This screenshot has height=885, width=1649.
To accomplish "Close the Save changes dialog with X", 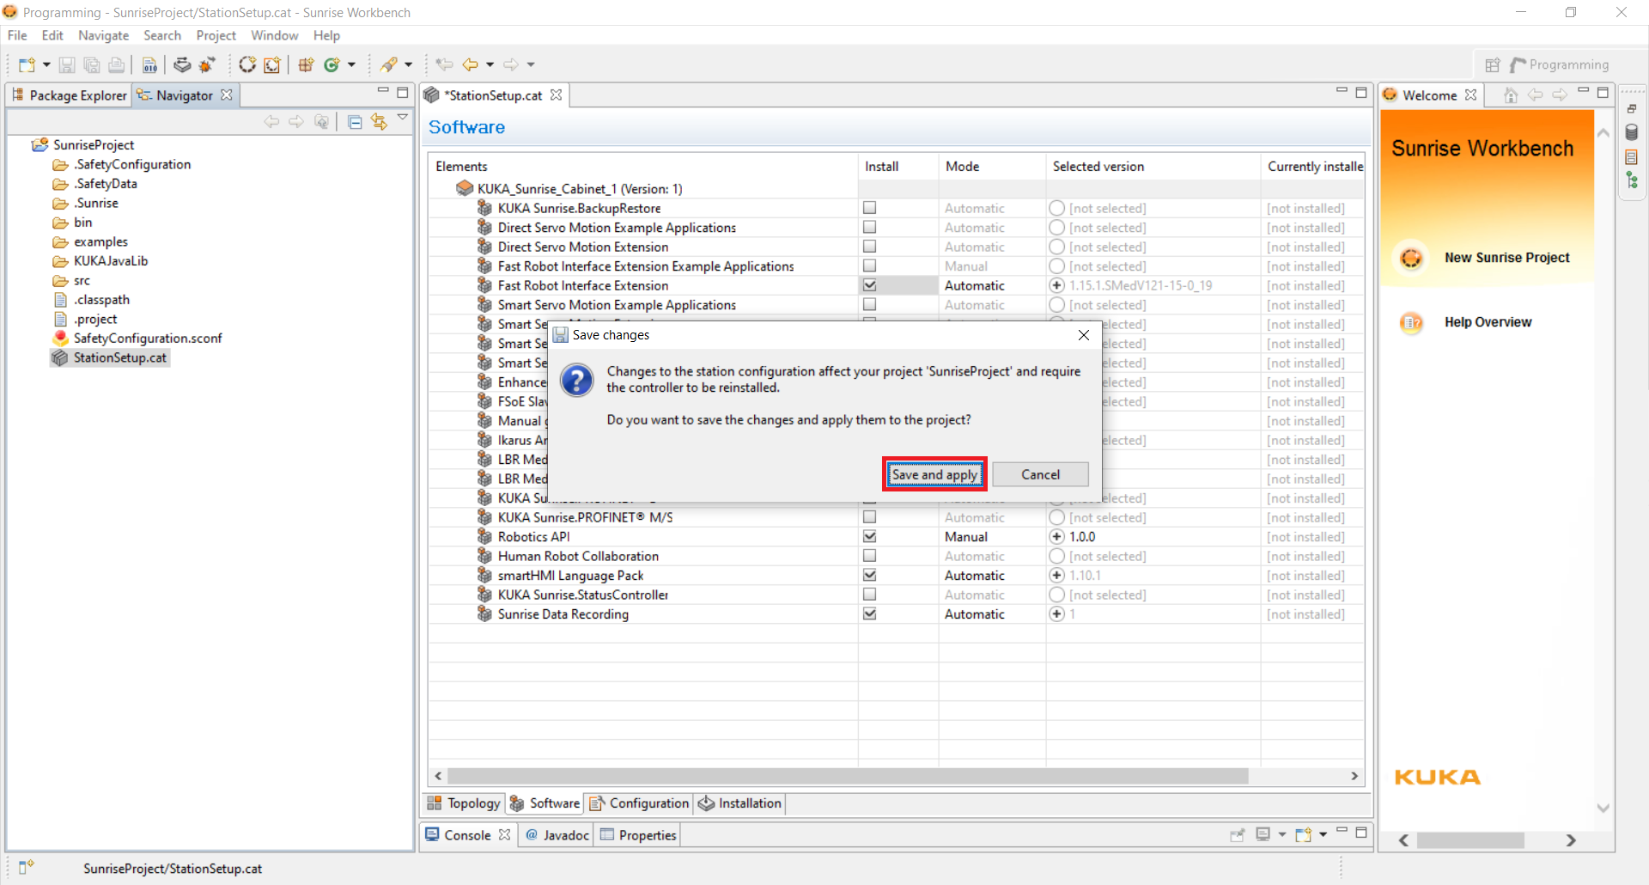I will tap(1084, 335).
